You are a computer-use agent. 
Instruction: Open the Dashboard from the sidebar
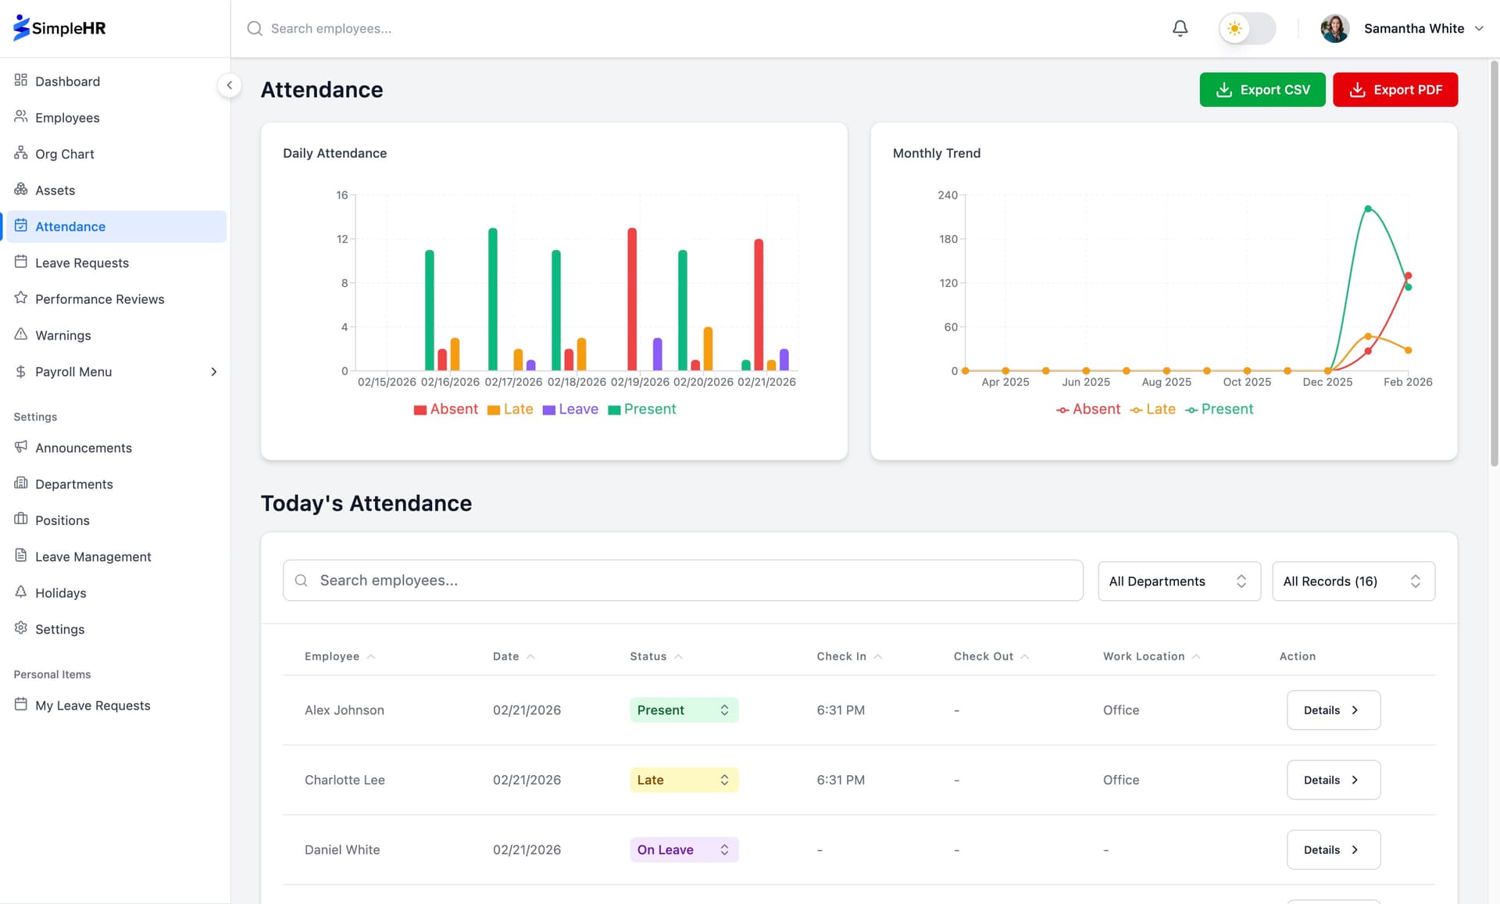(x=67, y=81)
